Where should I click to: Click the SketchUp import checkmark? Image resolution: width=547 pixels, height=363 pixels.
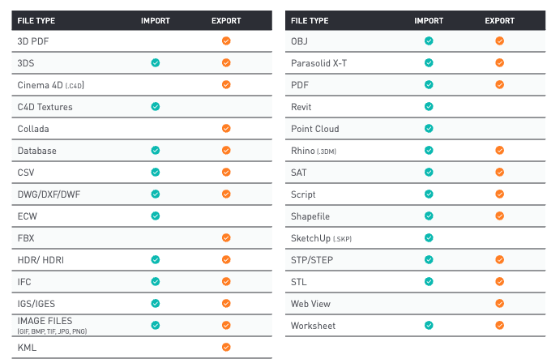click(429, 237)
